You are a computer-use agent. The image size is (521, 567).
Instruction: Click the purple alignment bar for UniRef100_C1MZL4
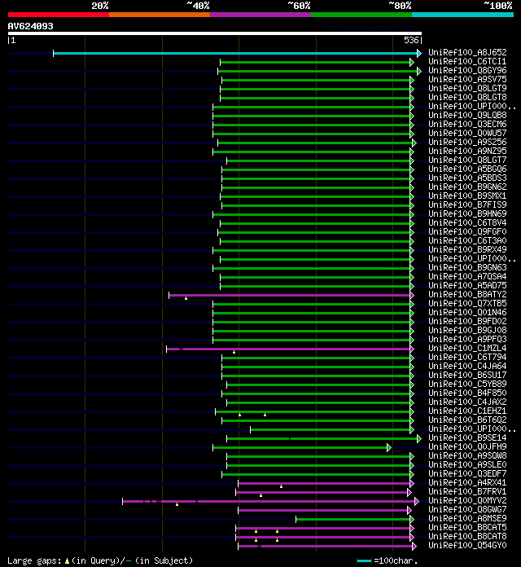coord(290,349)
